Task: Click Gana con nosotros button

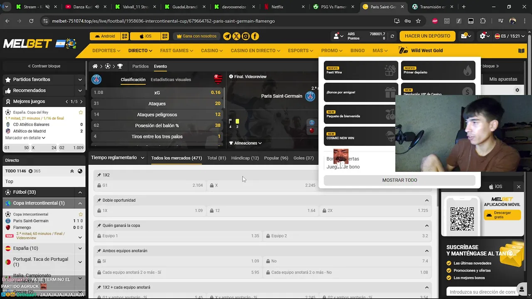Action: (x=197, y=36)
